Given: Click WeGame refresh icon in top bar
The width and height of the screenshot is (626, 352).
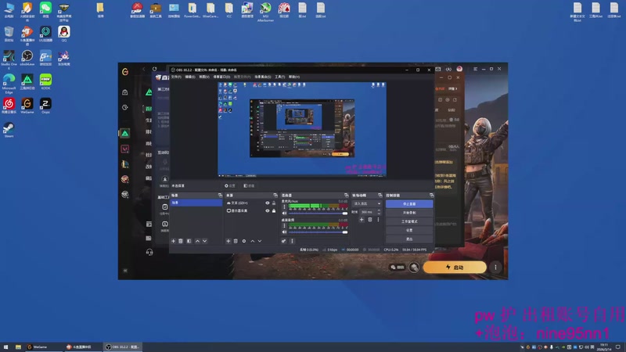Looking at the screenshot, I should [x=154, y=69].
